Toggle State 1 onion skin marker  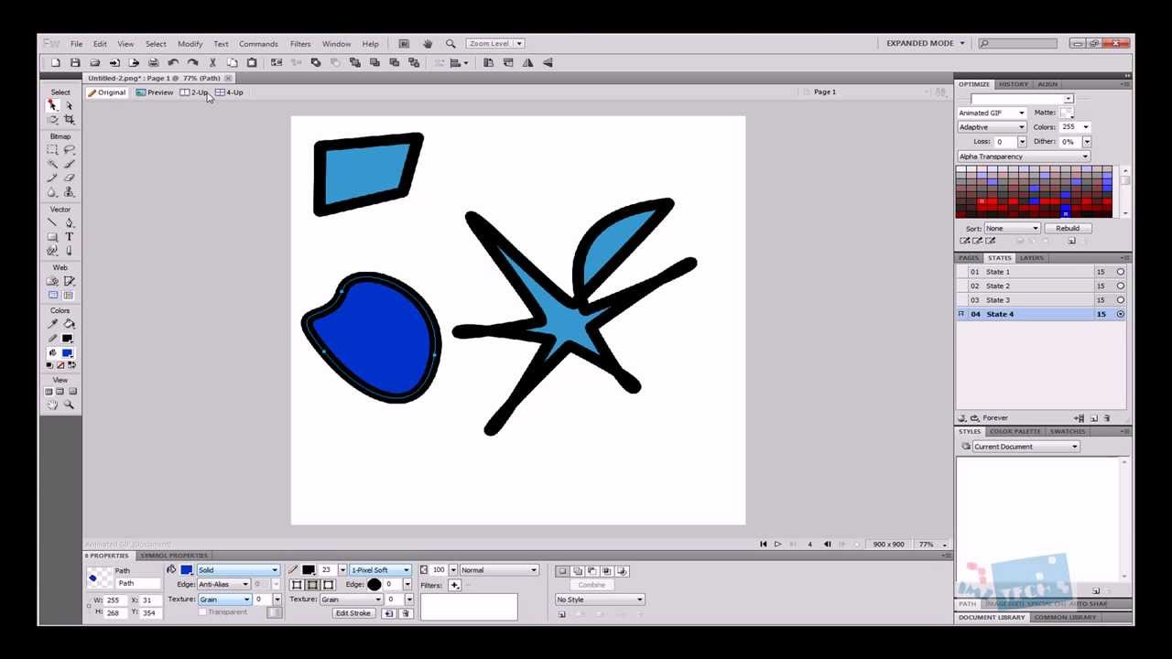click(962, 272)
